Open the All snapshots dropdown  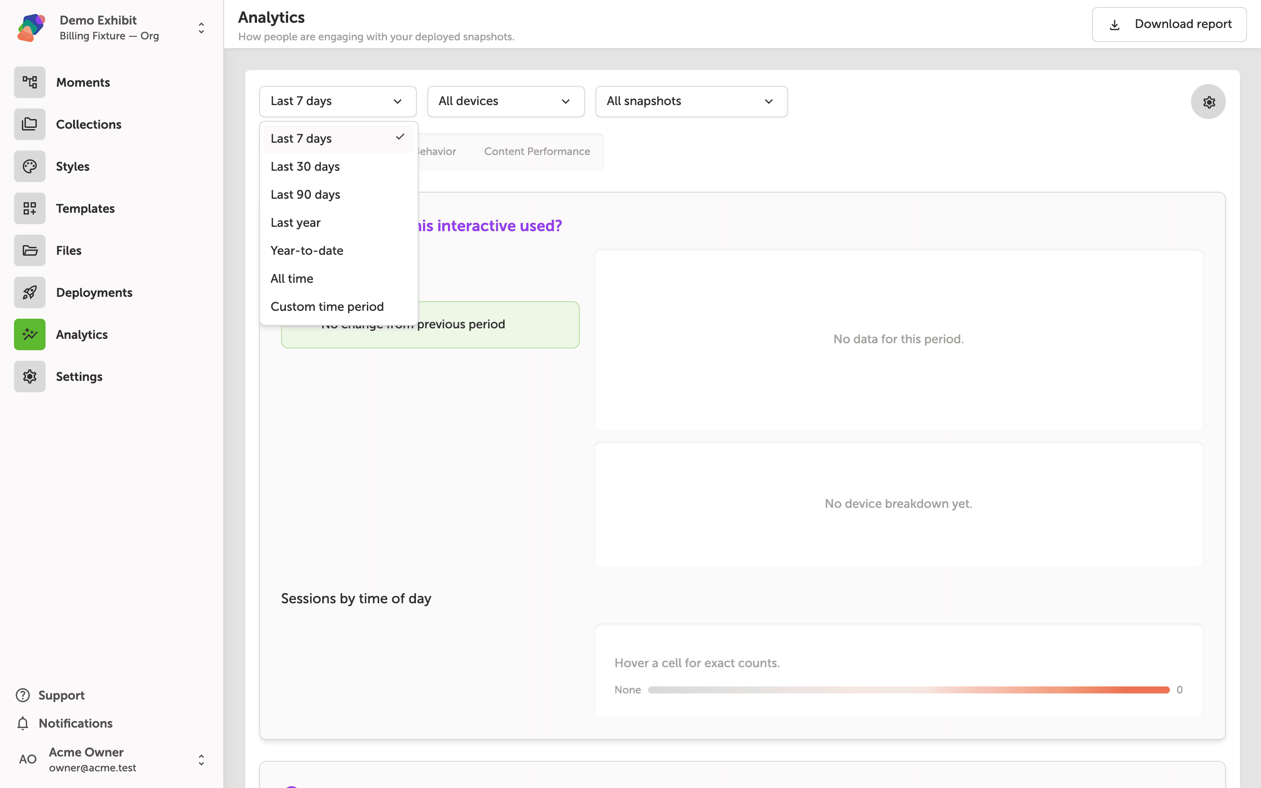click(691, 101)
